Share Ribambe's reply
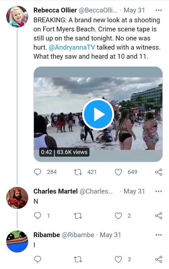 point(159,260)
